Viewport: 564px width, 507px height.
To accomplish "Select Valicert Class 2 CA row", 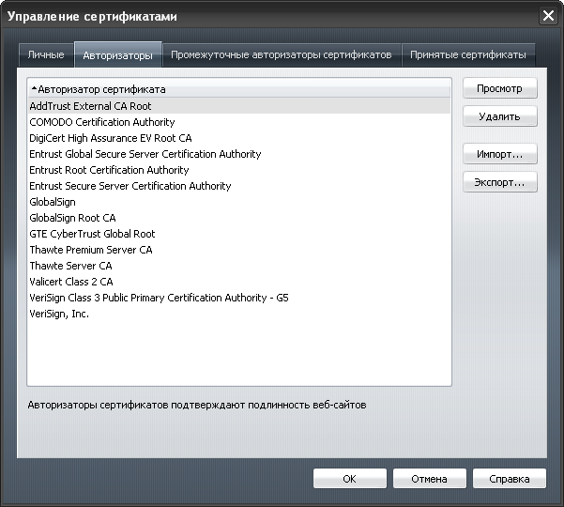I will pos(71,282).
